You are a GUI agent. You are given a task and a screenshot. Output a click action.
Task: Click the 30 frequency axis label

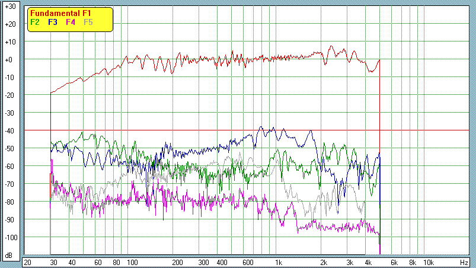[53, 263]
